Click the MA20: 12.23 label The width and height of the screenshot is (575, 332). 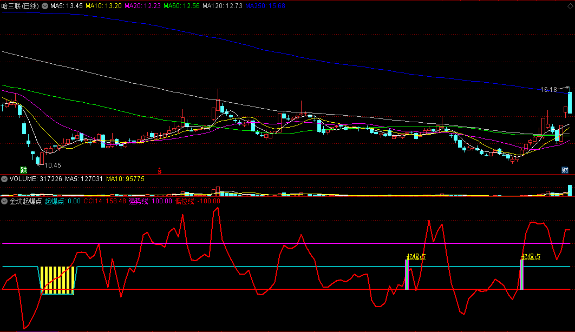coord(142,6)
